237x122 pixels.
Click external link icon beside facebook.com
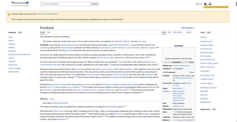point(183,106)
